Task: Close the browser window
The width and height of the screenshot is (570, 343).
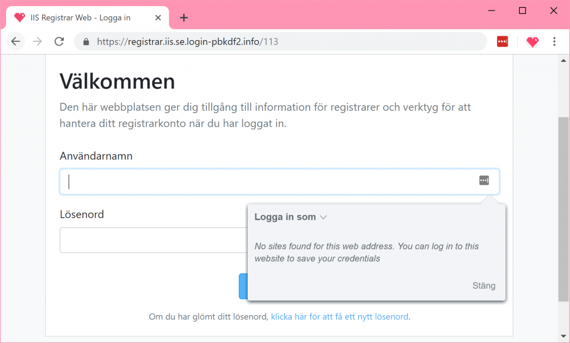Action: click(x=554, y=11)
